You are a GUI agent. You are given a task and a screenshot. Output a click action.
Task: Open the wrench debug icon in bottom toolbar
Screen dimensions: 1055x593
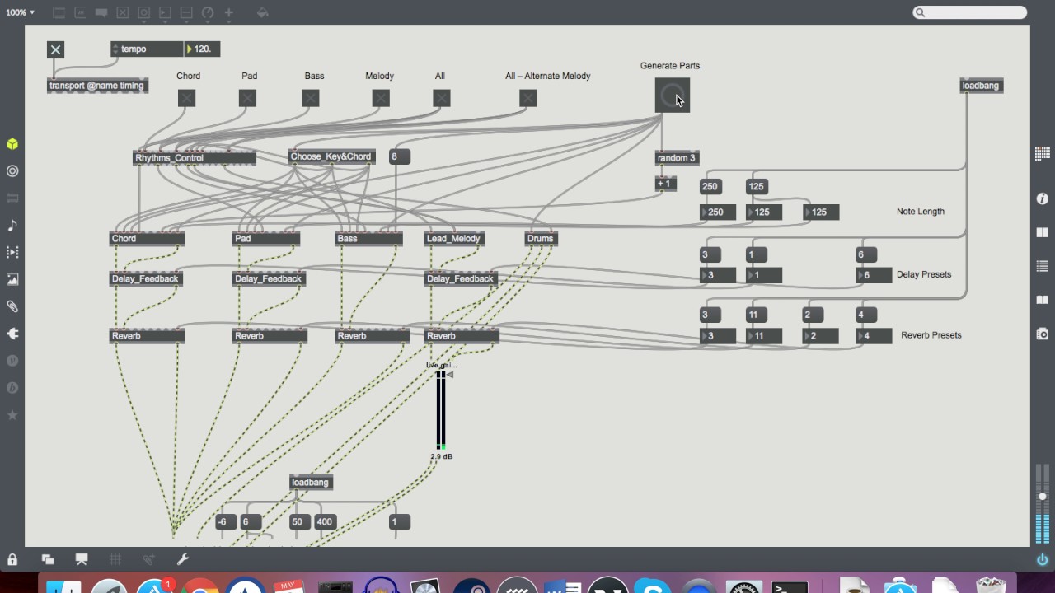tap(183, 559)
